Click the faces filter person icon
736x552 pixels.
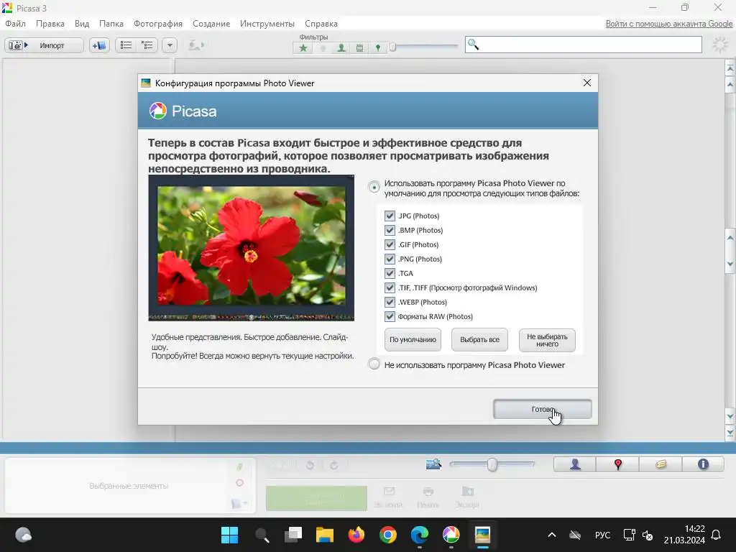click(x=341, y=48)
